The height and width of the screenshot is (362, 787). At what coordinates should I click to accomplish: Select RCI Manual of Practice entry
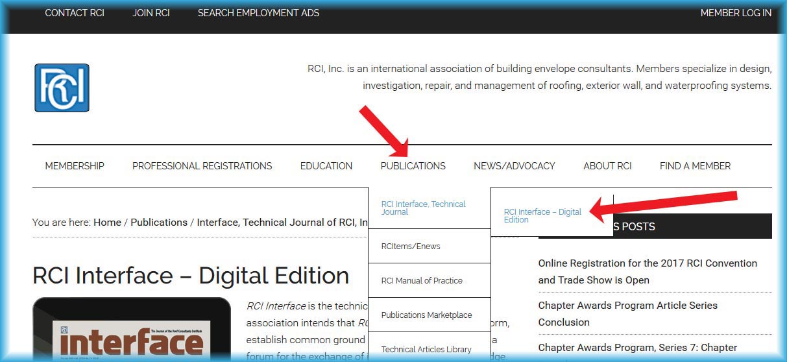point(422,281)
